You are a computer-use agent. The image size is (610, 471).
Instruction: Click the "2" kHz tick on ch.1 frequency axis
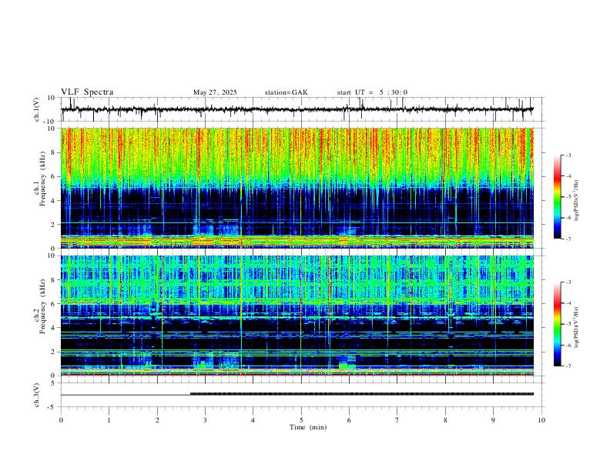coord(53,224)
